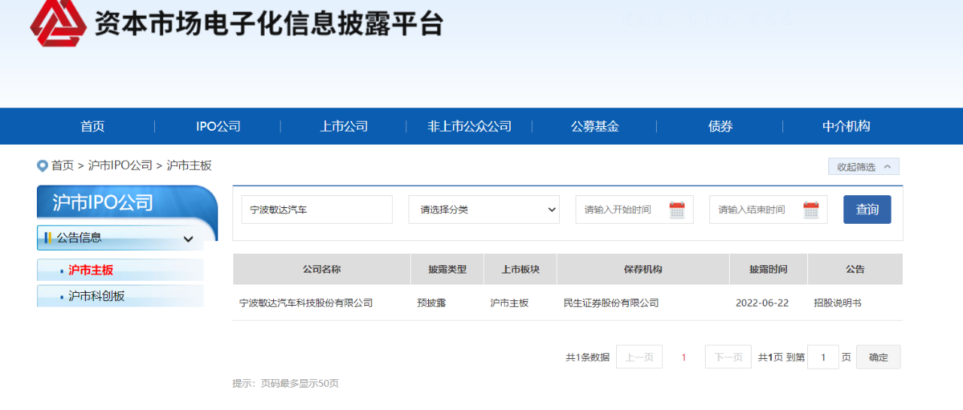963x410 pixels.
Task: Click the platform logo at top left
Action: (x=57, y=23)
